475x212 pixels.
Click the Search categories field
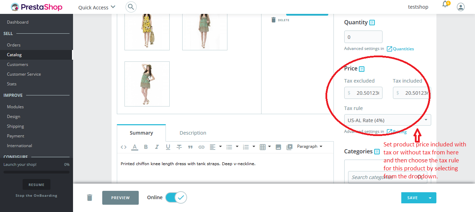point(387,177)
